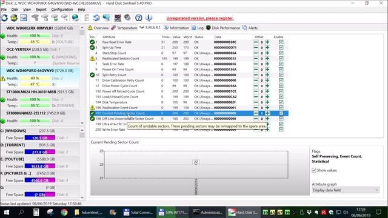Click Unregistered version, please register link
This screenshot has height=218, width=388.
pos(200,18)
